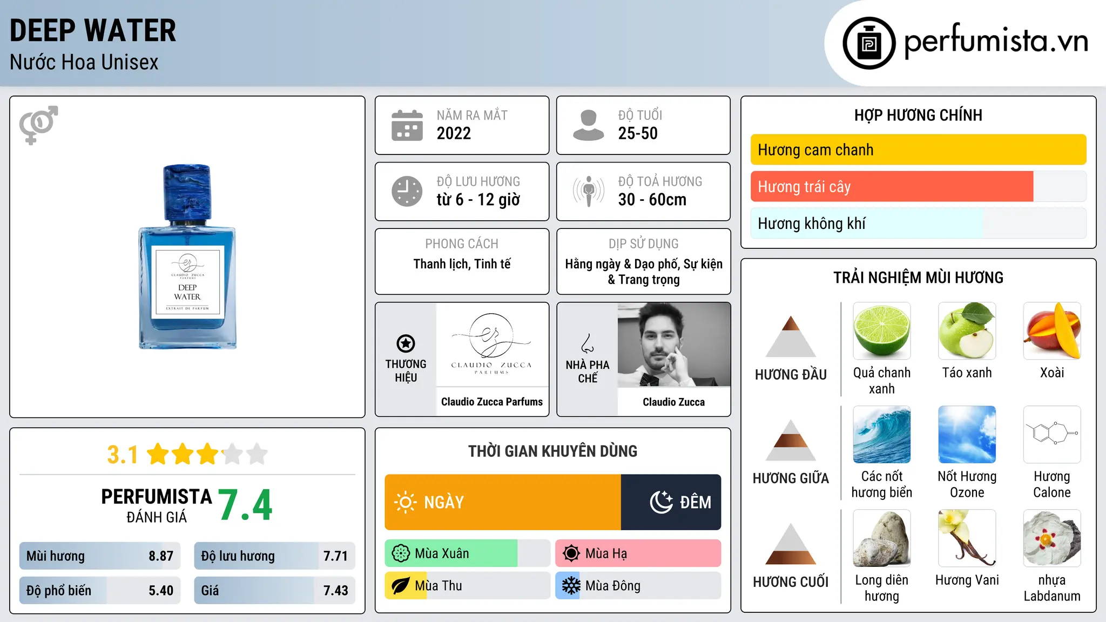
Task: Click the DEEP WATER title
Action: (93, 30)
